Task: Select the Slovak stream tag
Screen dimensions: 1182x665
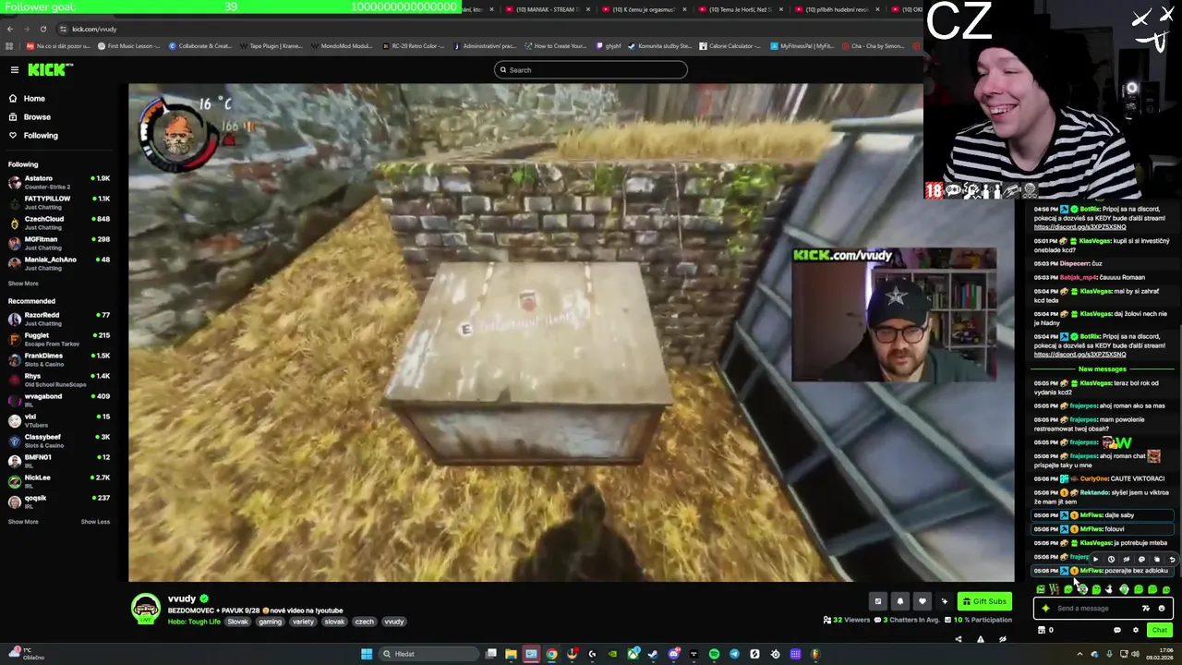Action: pyautogui.click(x=238, y=622)
